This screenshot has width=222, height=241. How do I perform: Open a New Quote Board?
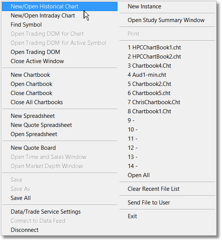point(60,148)
